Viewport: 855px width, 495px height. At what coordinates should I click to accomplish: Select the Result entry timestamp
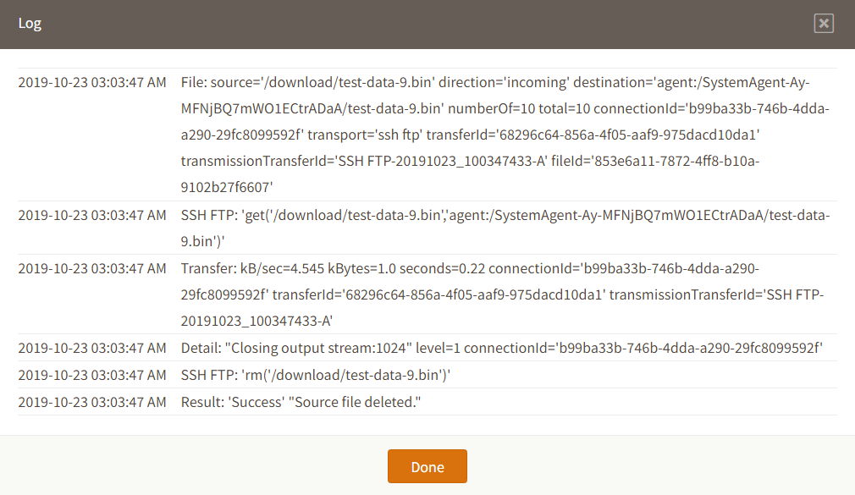(92, 402)
